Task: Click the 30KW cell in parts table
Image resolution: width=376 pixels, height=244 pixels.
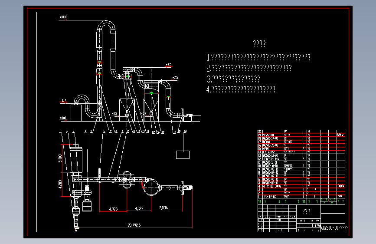Action: click(341, 186)
